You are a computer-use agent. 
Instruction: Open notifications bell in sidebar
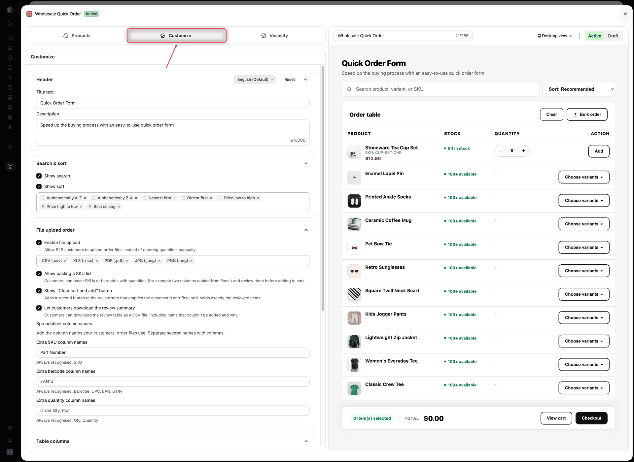10,440
